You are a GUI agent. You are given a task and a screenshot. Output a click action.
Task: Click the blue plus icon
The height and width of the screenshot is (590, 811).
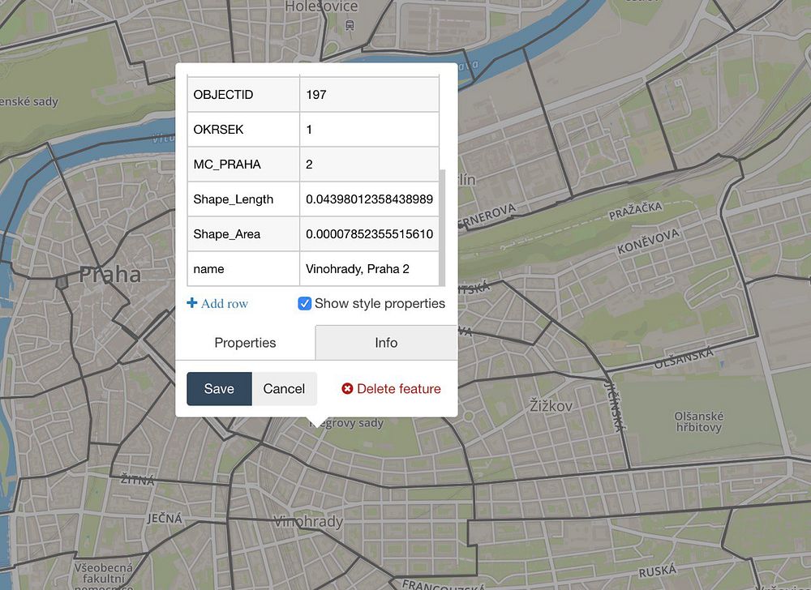coord(192,303)
